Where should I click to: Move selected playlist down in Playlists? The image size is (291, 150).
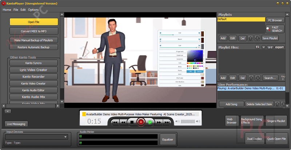pos(257,38)
